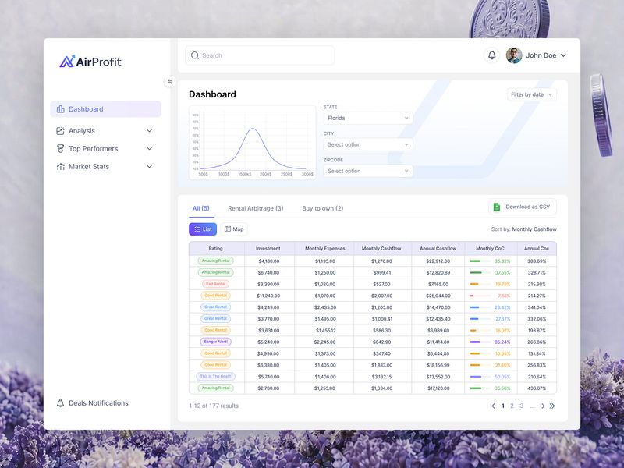This screenshot has width=624, height=468.
Task: Select current results page 1
Action: (503, 406)
